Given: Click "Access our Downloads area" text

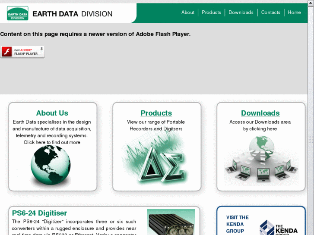Looking at the screenshot, I should coord(260,122).
